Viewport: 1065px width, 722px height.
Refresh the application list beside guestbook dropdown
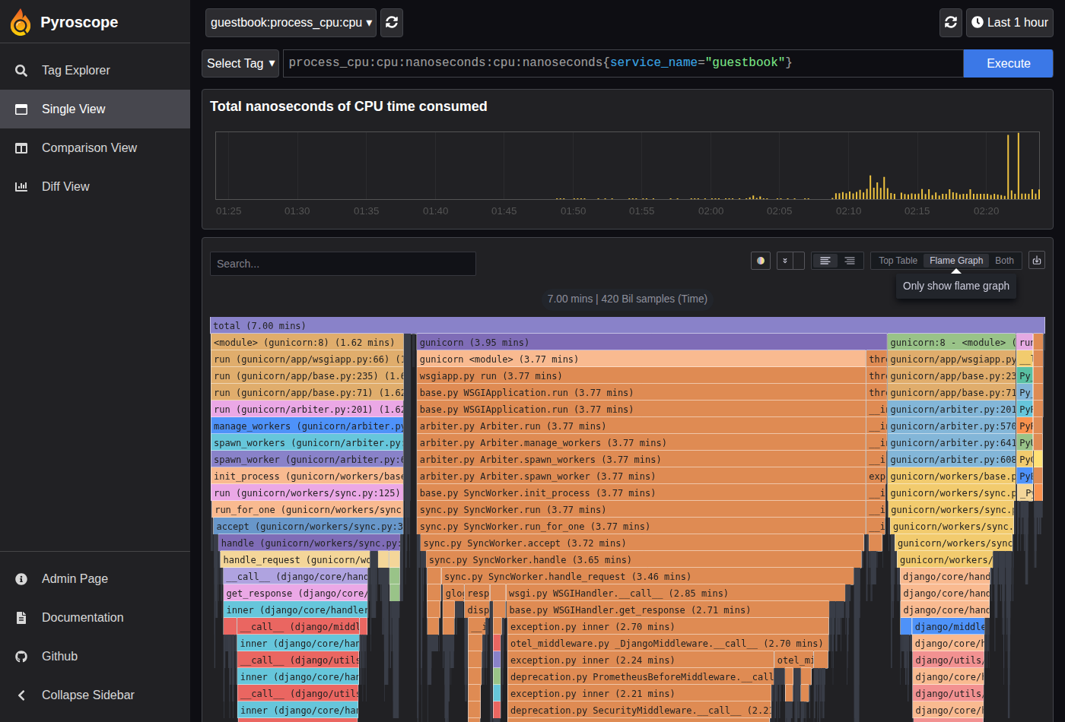(392, 23)
